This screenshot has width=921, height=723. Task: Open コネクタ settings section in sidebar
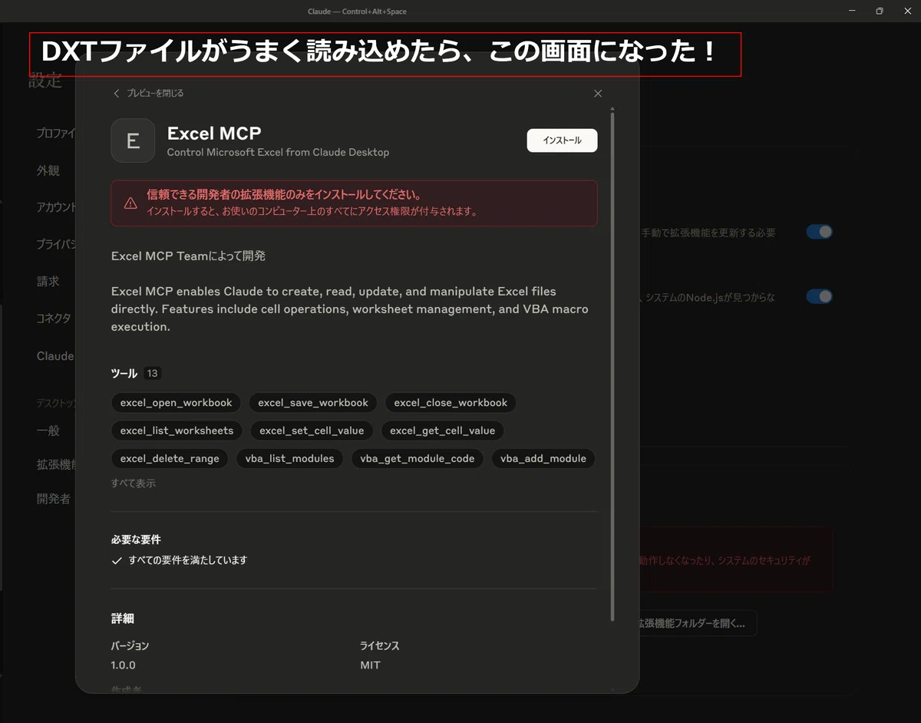pos(54,318)
